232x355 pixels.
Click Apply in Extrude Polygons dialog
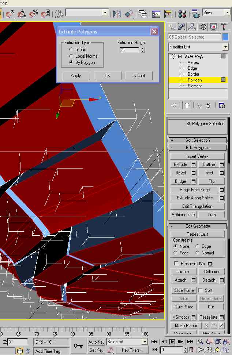[x=76, y=76]
